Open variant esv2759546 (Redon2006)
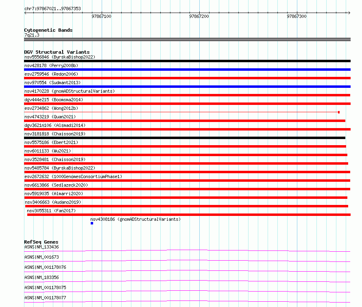The height and width of the screenshot is (307, 362). point(51,74)
